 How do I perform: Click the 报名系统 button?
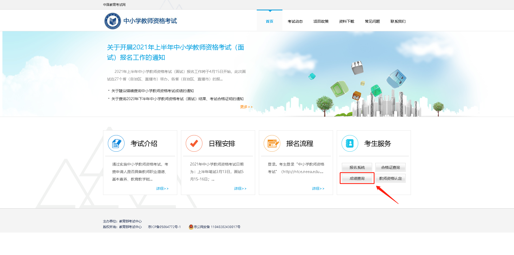[x=357, y=167]
